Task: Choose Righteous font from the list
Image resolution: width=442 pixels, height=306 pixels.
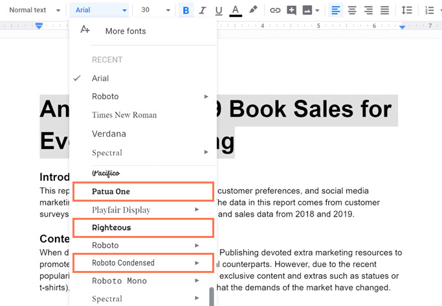Action: click(x=111, y=228)
